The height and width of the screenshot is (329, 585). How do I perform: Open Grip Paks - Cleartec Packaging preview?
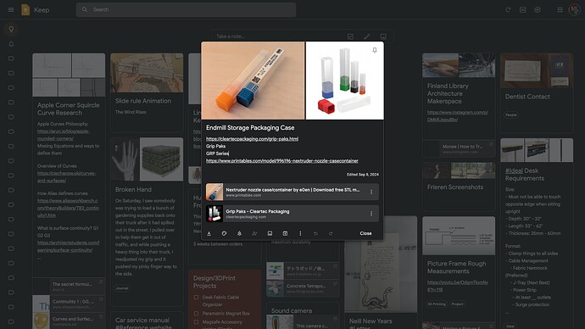[292, 214]
